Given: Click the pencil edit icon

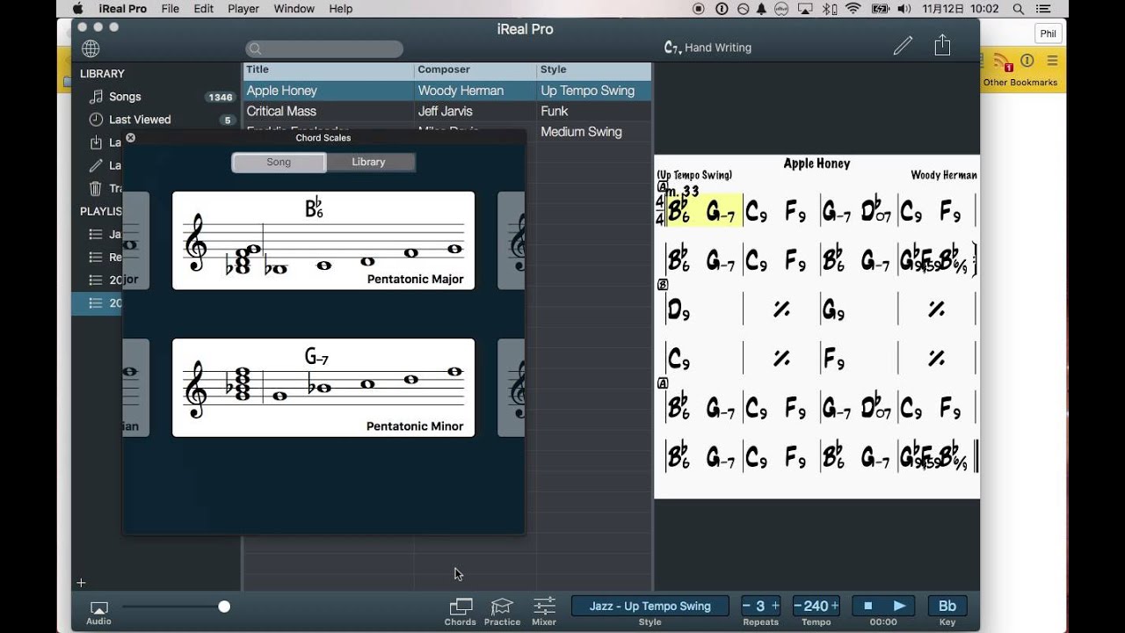Looking at the screenshot, I should 903,46.
